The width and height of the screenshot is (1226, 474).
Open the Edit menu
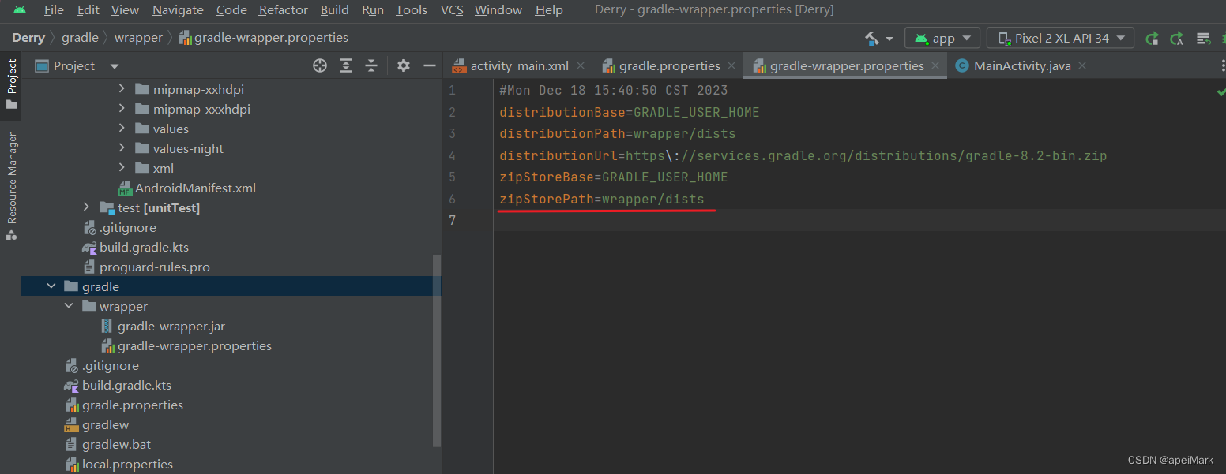88,10
